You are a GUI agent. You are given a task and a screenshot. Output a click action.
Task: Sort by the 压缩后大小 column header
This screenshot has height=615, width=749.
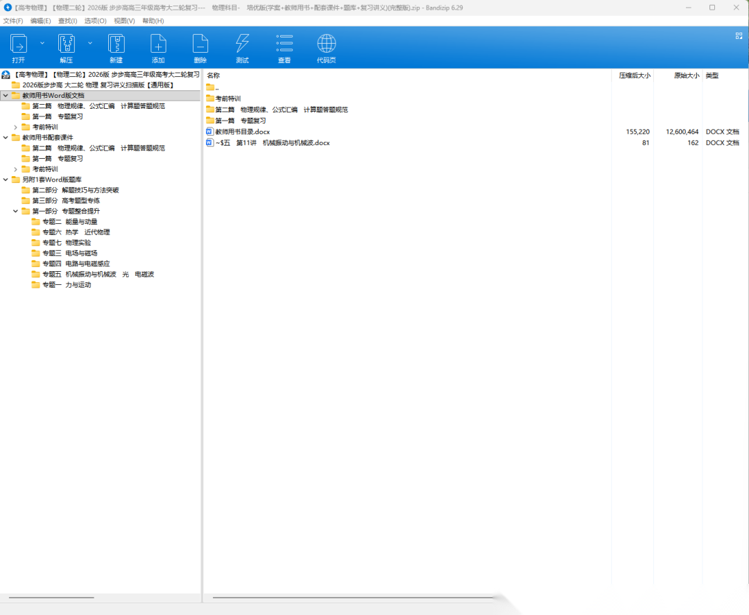[634, 75]
